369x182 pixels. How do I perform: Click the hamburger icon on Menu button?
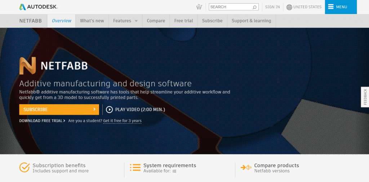[x=331, y=7]
